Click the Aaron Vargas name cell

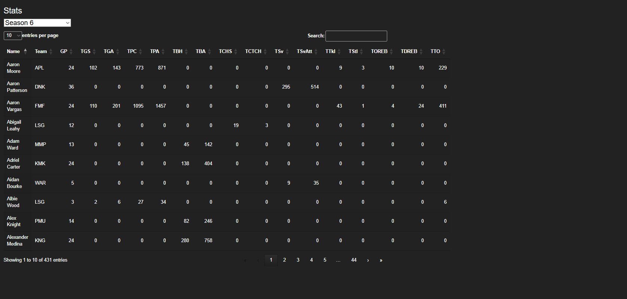coord(17,106)
